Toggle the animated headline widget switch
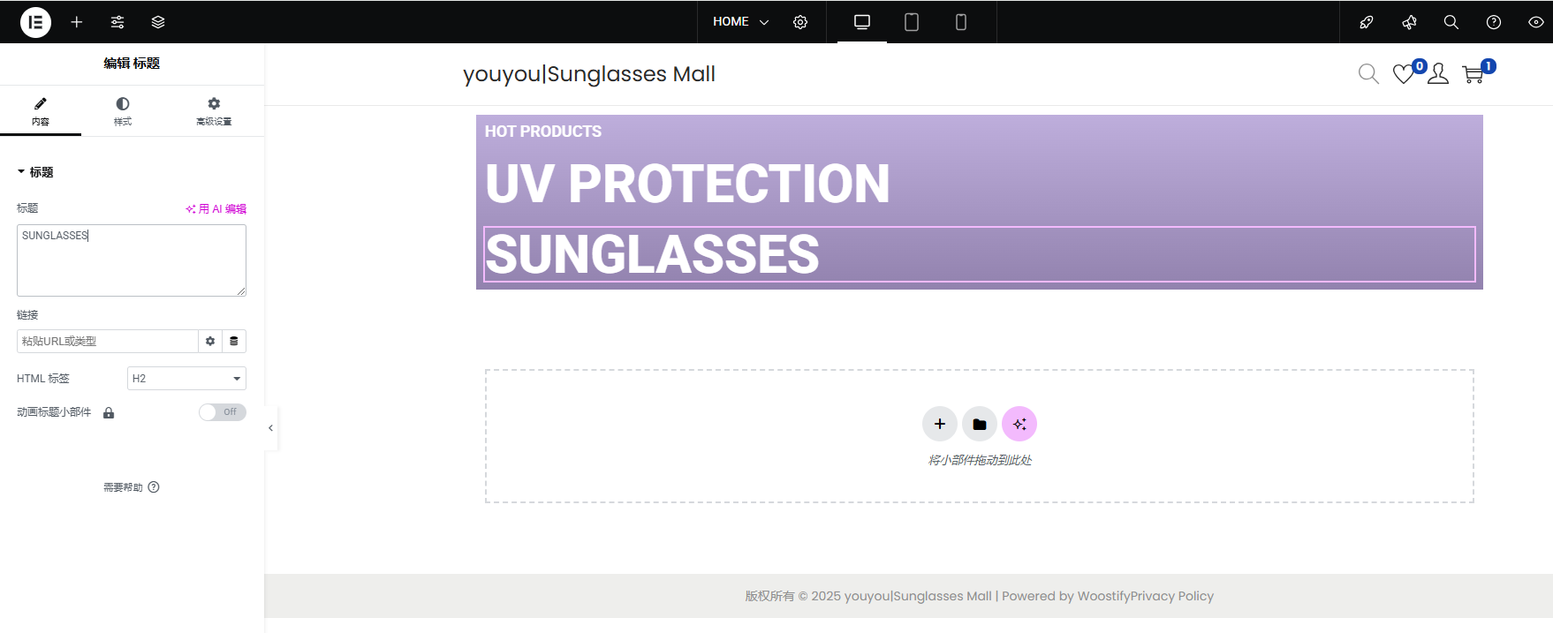The height and width of the screenshot is (633, 1553). 222,412
